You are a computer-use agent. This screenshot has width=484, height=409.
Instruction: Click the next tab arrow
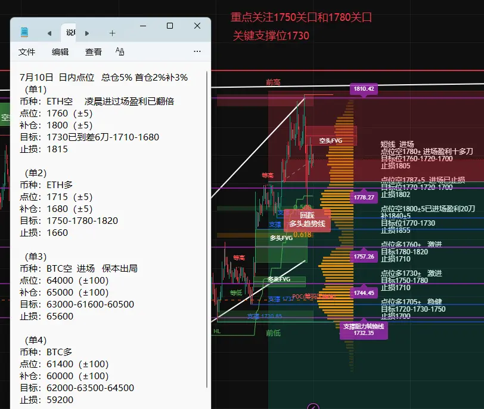click(x=87, y=33)
